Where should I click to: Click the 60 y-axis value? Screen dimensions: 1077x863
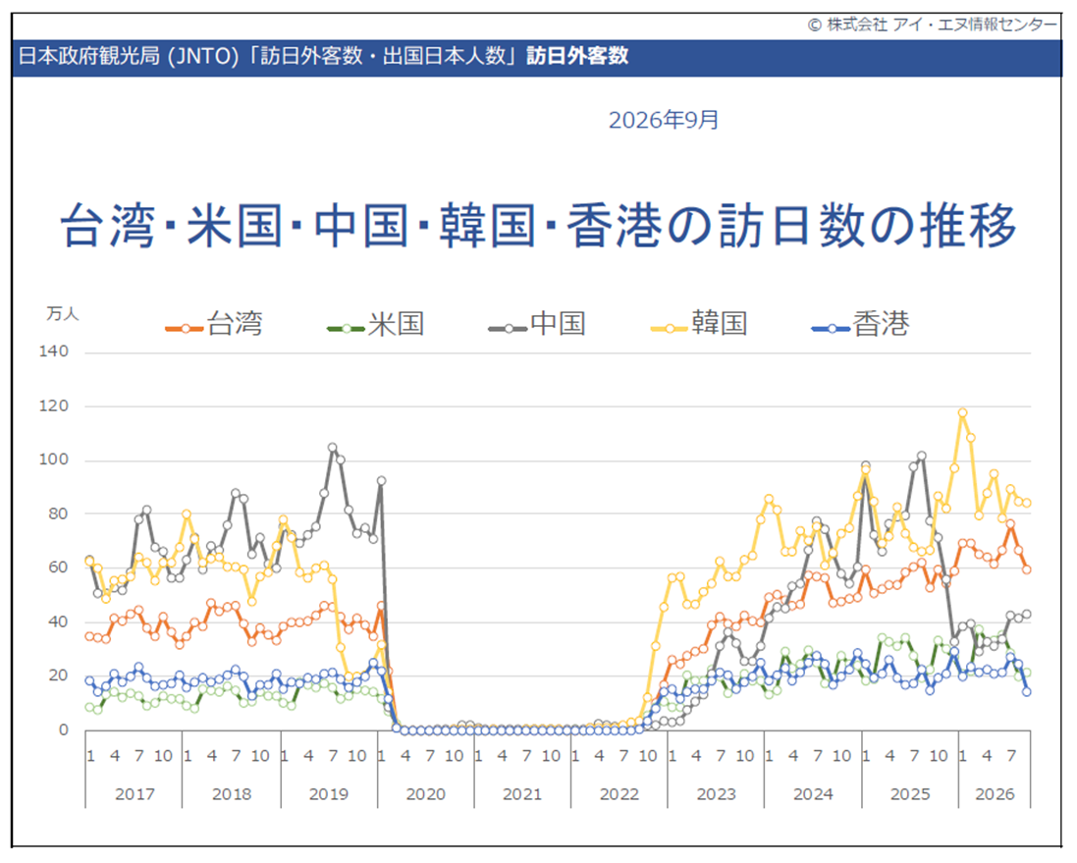click(x=58, y=567)
